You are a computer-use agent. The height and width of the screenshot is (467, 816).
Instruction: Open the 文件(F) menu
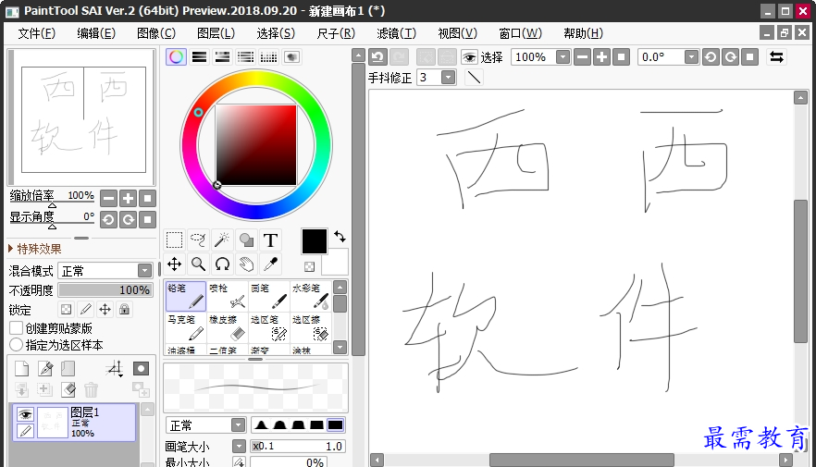point(36,33)
